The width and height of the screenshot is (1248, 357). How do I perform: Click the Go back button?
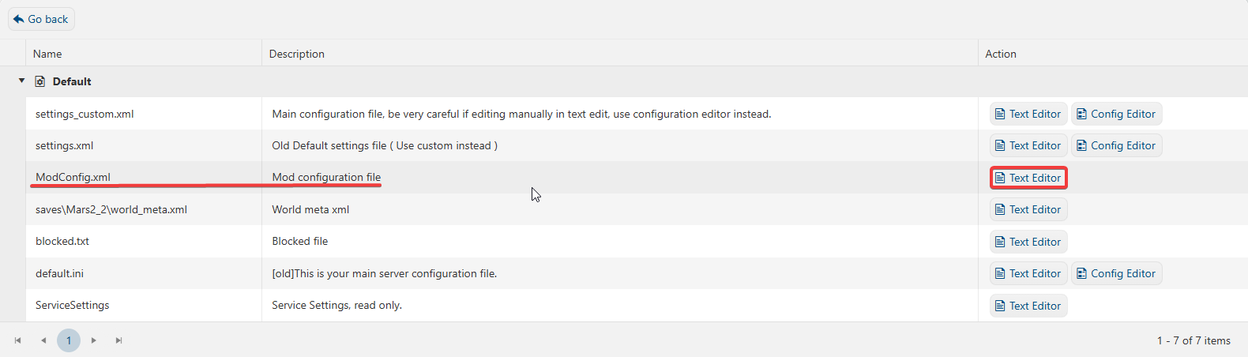(x=41, y=19)
